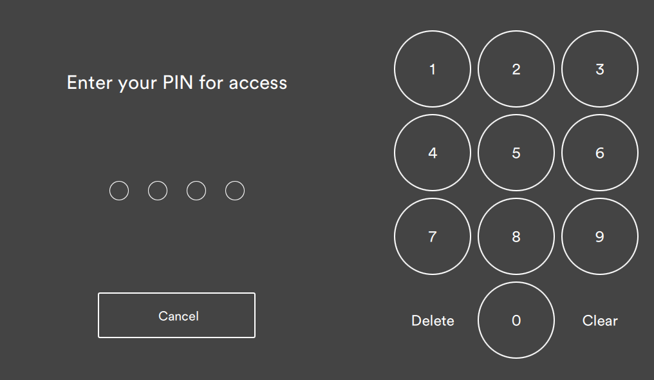Screen dimensions: 654x380
Task: Click the digit 5 label in the keypad center
Action: [x=516, y=153]
